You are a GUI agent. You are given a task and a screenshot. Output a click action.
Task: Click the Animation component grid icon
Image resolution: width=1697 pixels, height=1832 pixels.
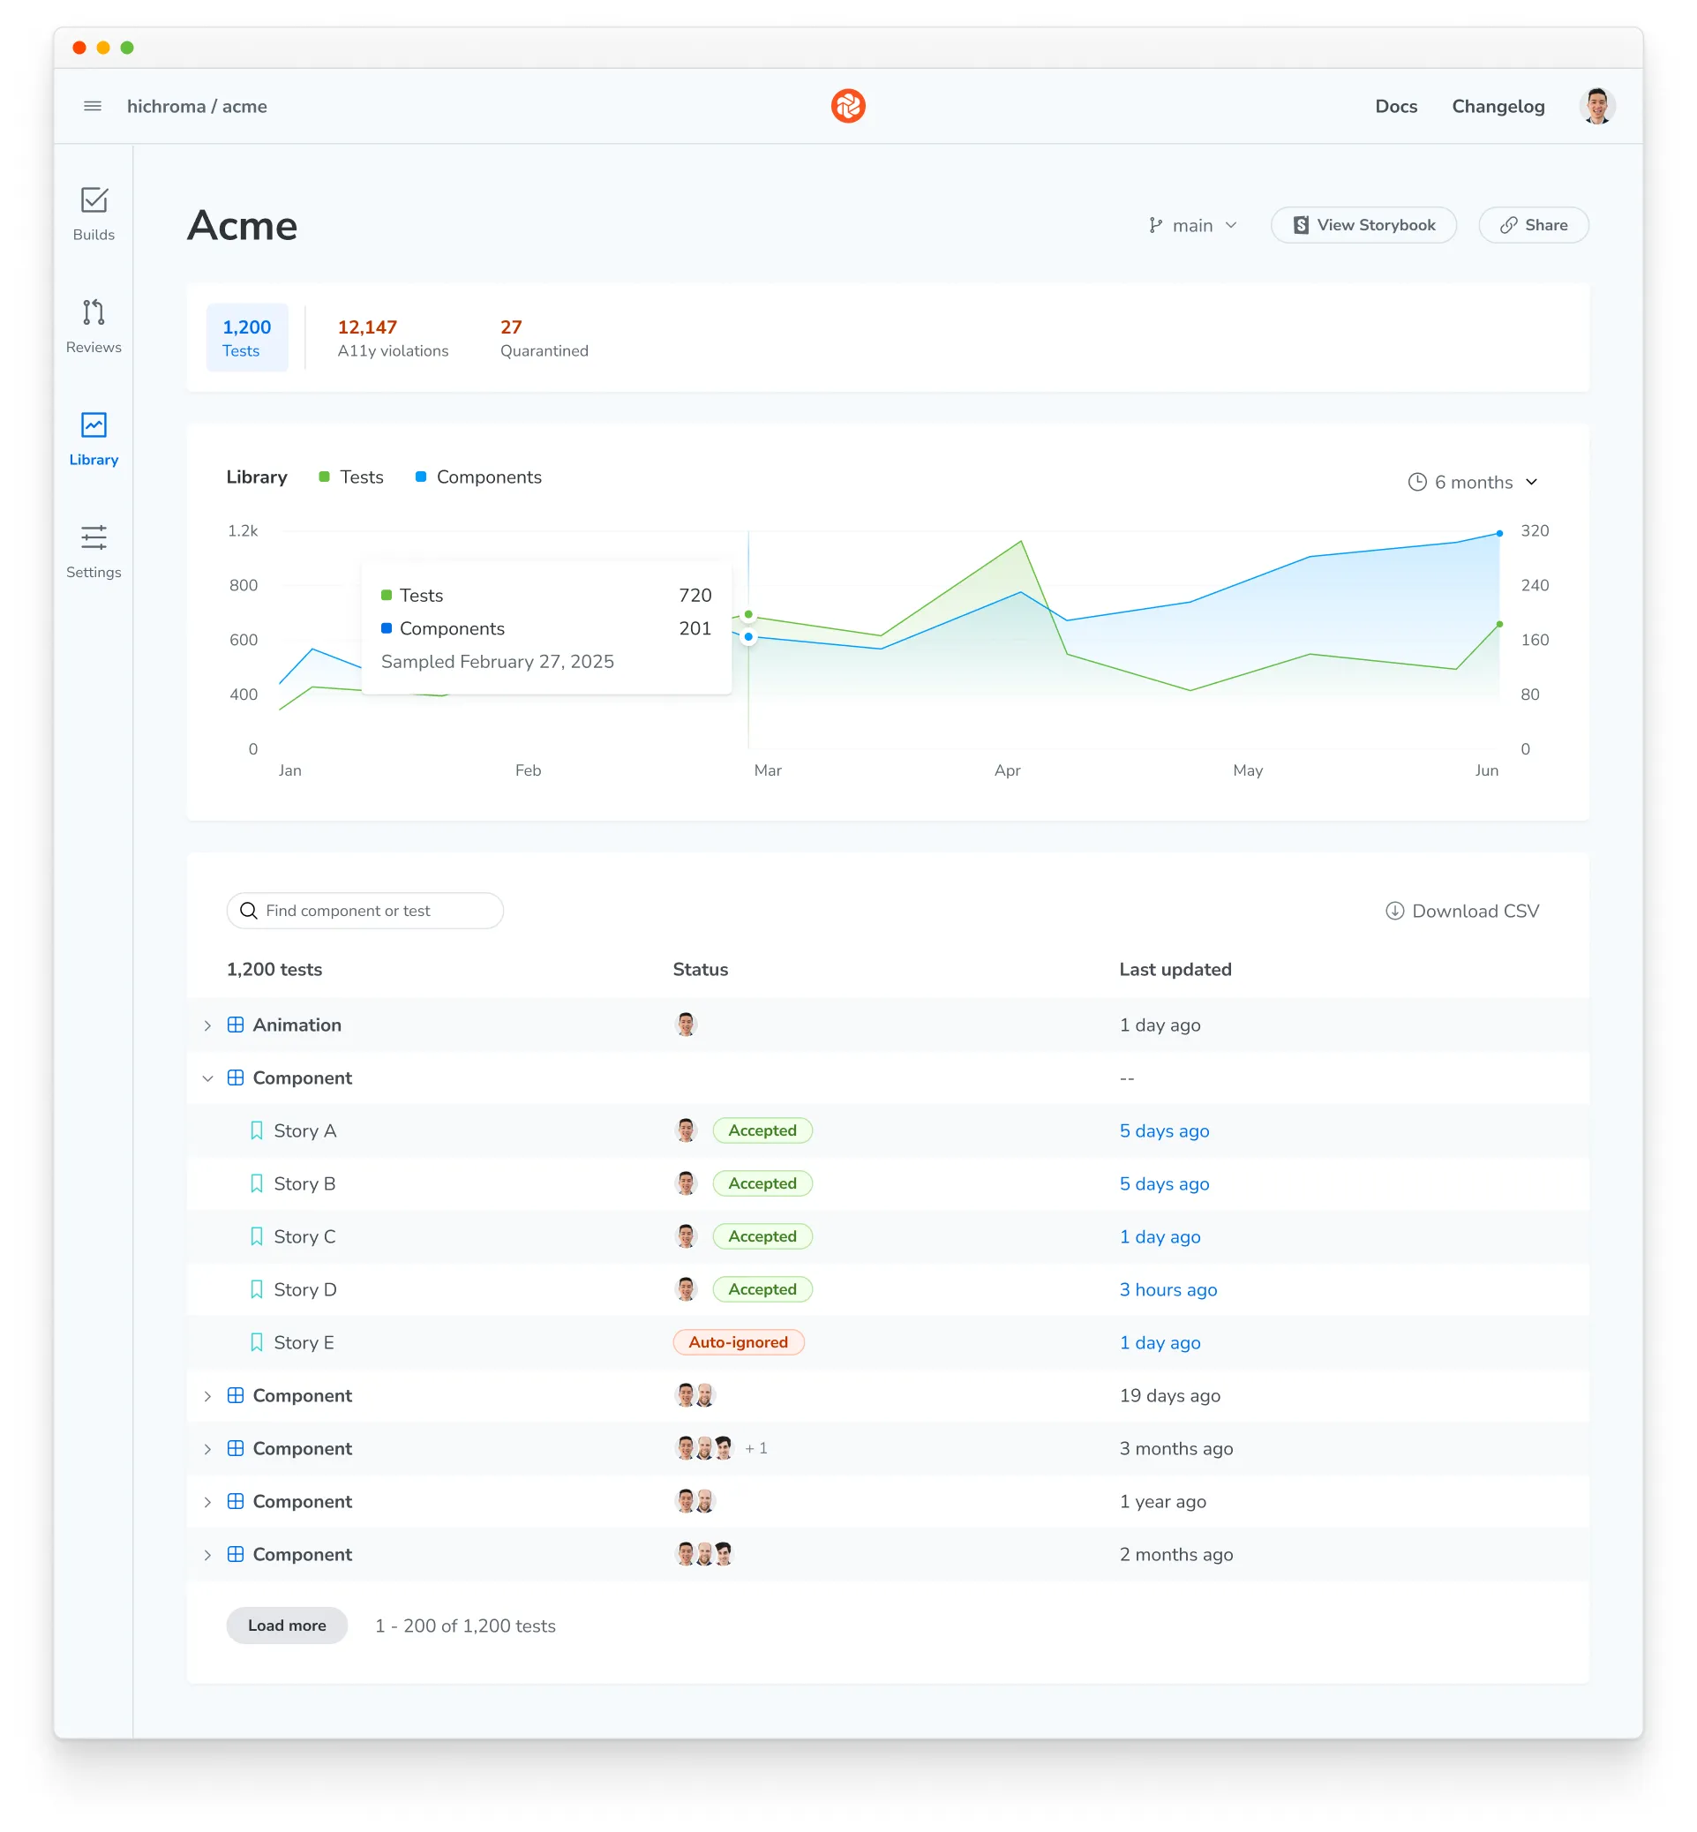click(235, 1025)
